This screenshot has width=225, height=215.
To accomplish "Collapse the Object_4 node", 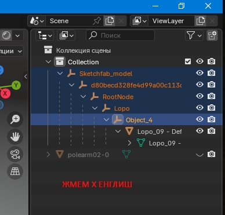I will click(107, 120).
